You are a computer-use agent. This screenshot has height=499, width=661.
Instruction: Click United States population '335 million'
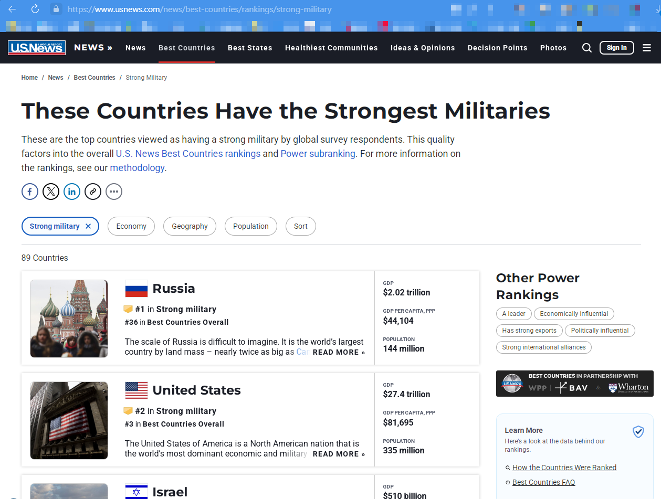(403, 450)
